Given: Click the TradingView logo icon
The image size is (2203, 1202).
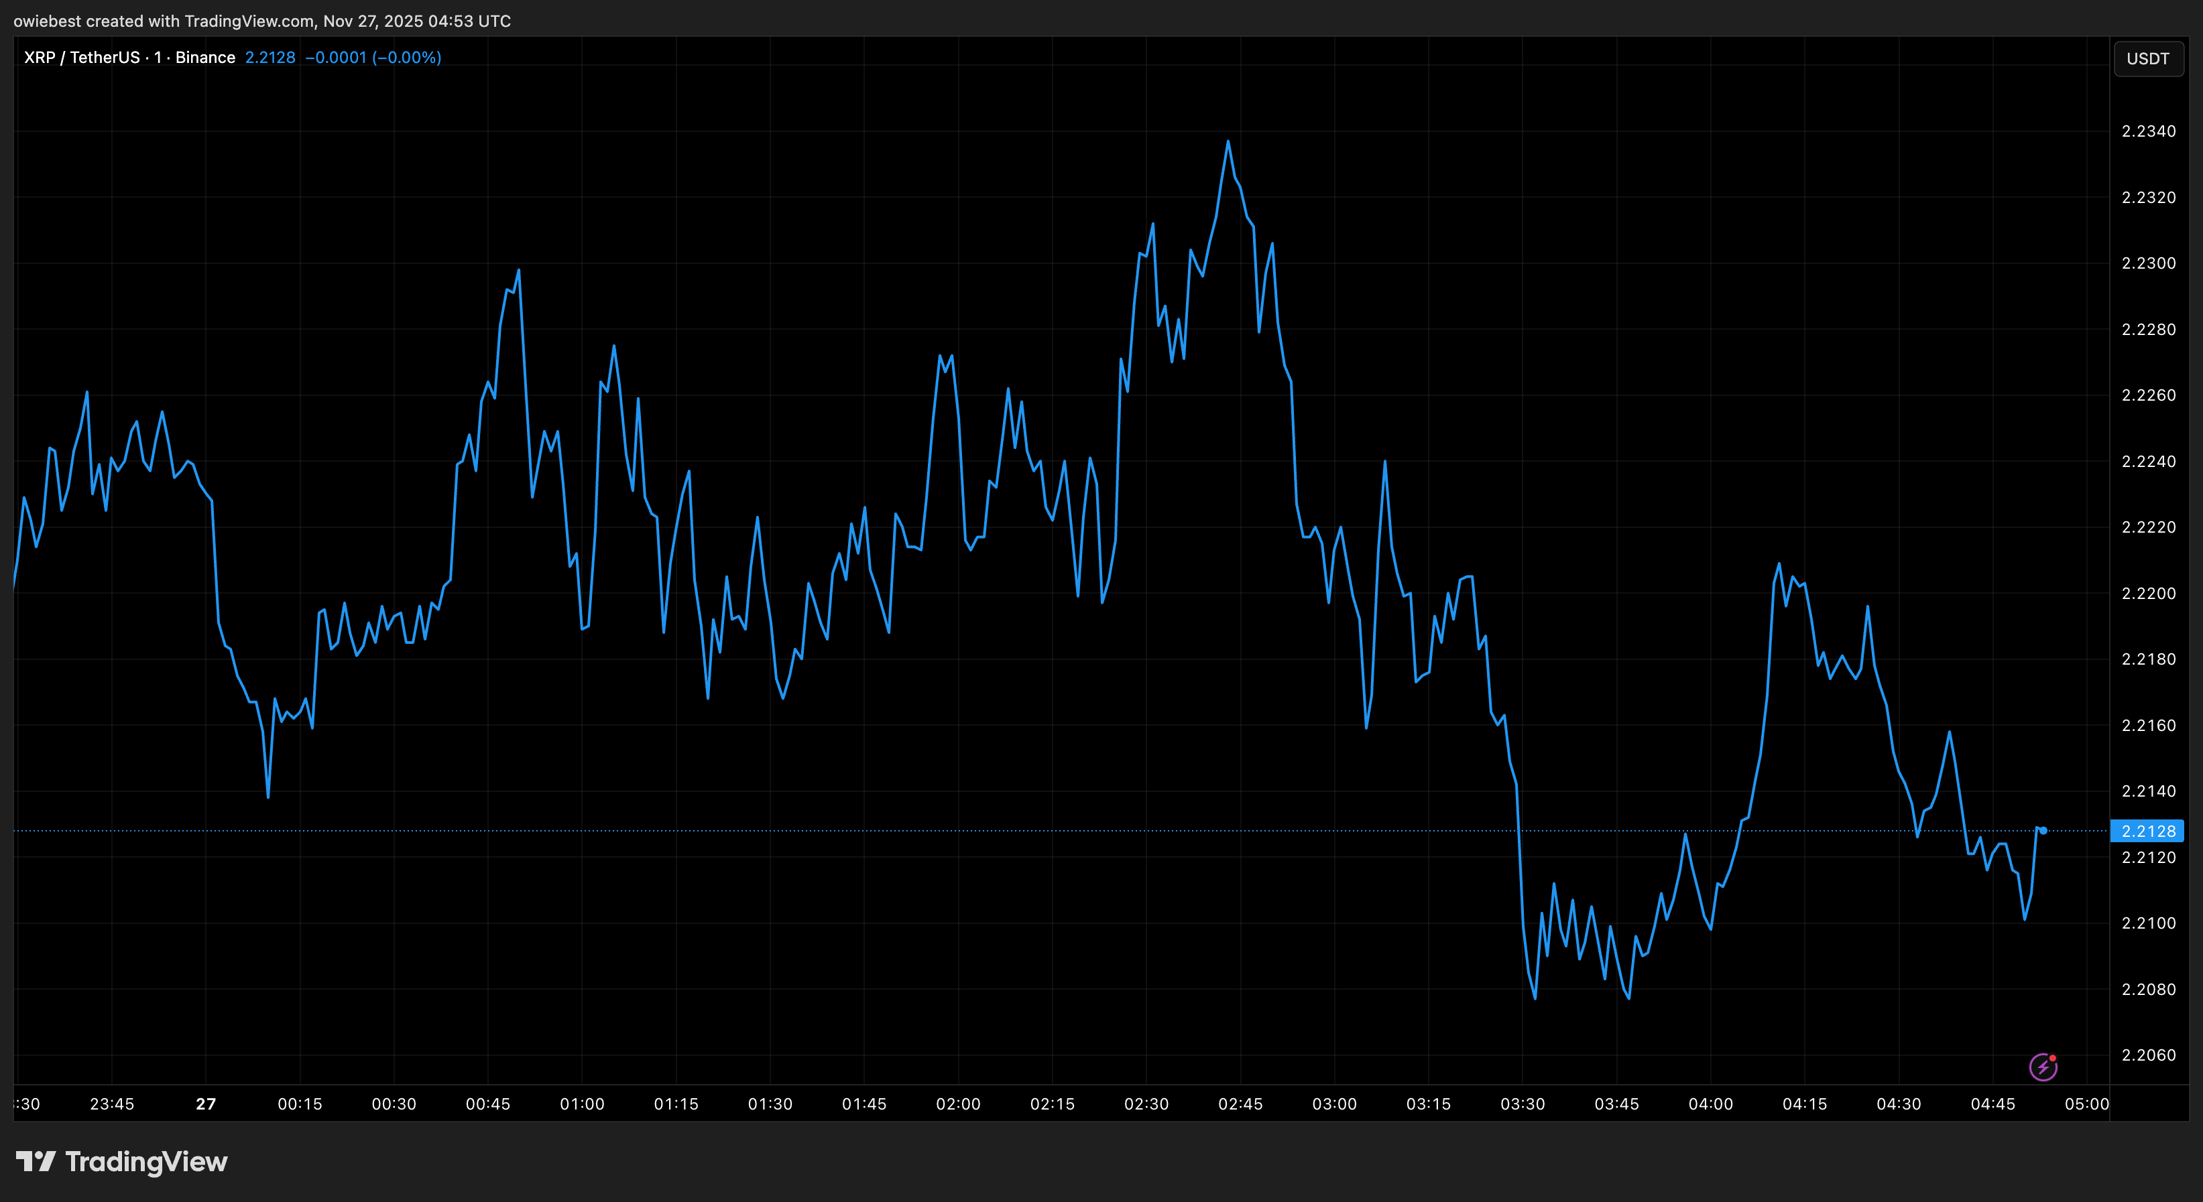Looking at the screenshot, I should point(35,1161).
